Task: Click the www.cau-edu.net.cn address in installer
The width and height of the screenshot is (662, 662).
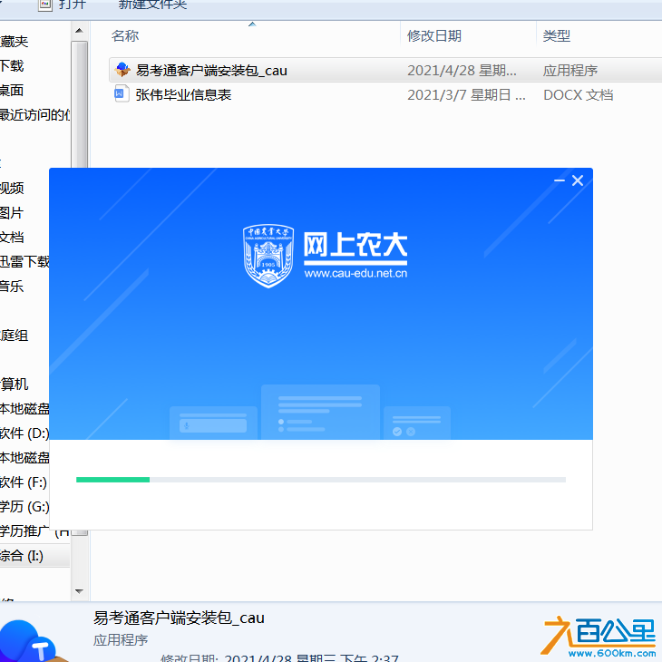Action: (355, 273)
